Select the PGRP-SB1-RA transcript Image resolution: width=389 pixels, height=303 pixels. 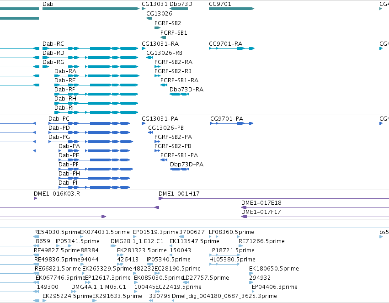pyautogui.click(x=164, y=85)
